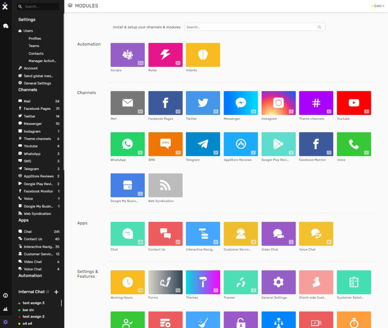Open the 'a4 a4' internal chat
The width and height of the screenshot is (388, 328).
point(27,323)
